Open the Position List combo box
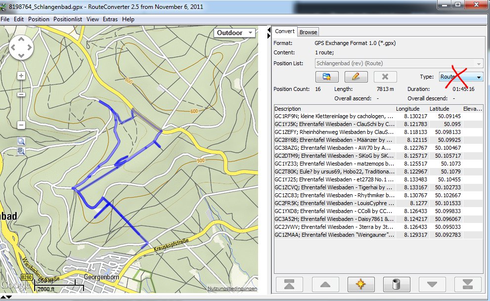 [399, 63]
